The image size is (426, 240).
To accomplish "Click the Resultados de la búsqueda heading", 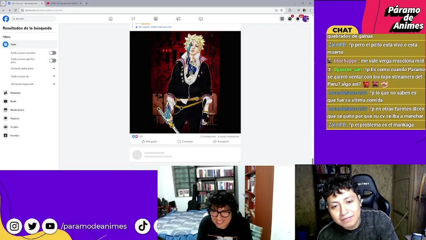I will (x=27, y=28).
